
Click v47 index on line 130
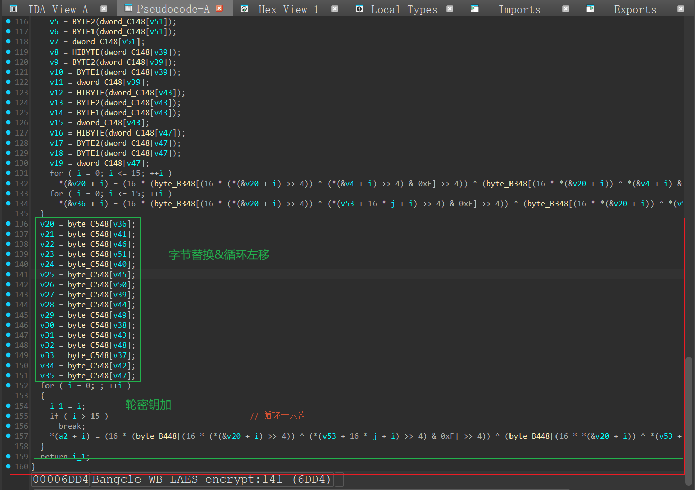(134, 163)
